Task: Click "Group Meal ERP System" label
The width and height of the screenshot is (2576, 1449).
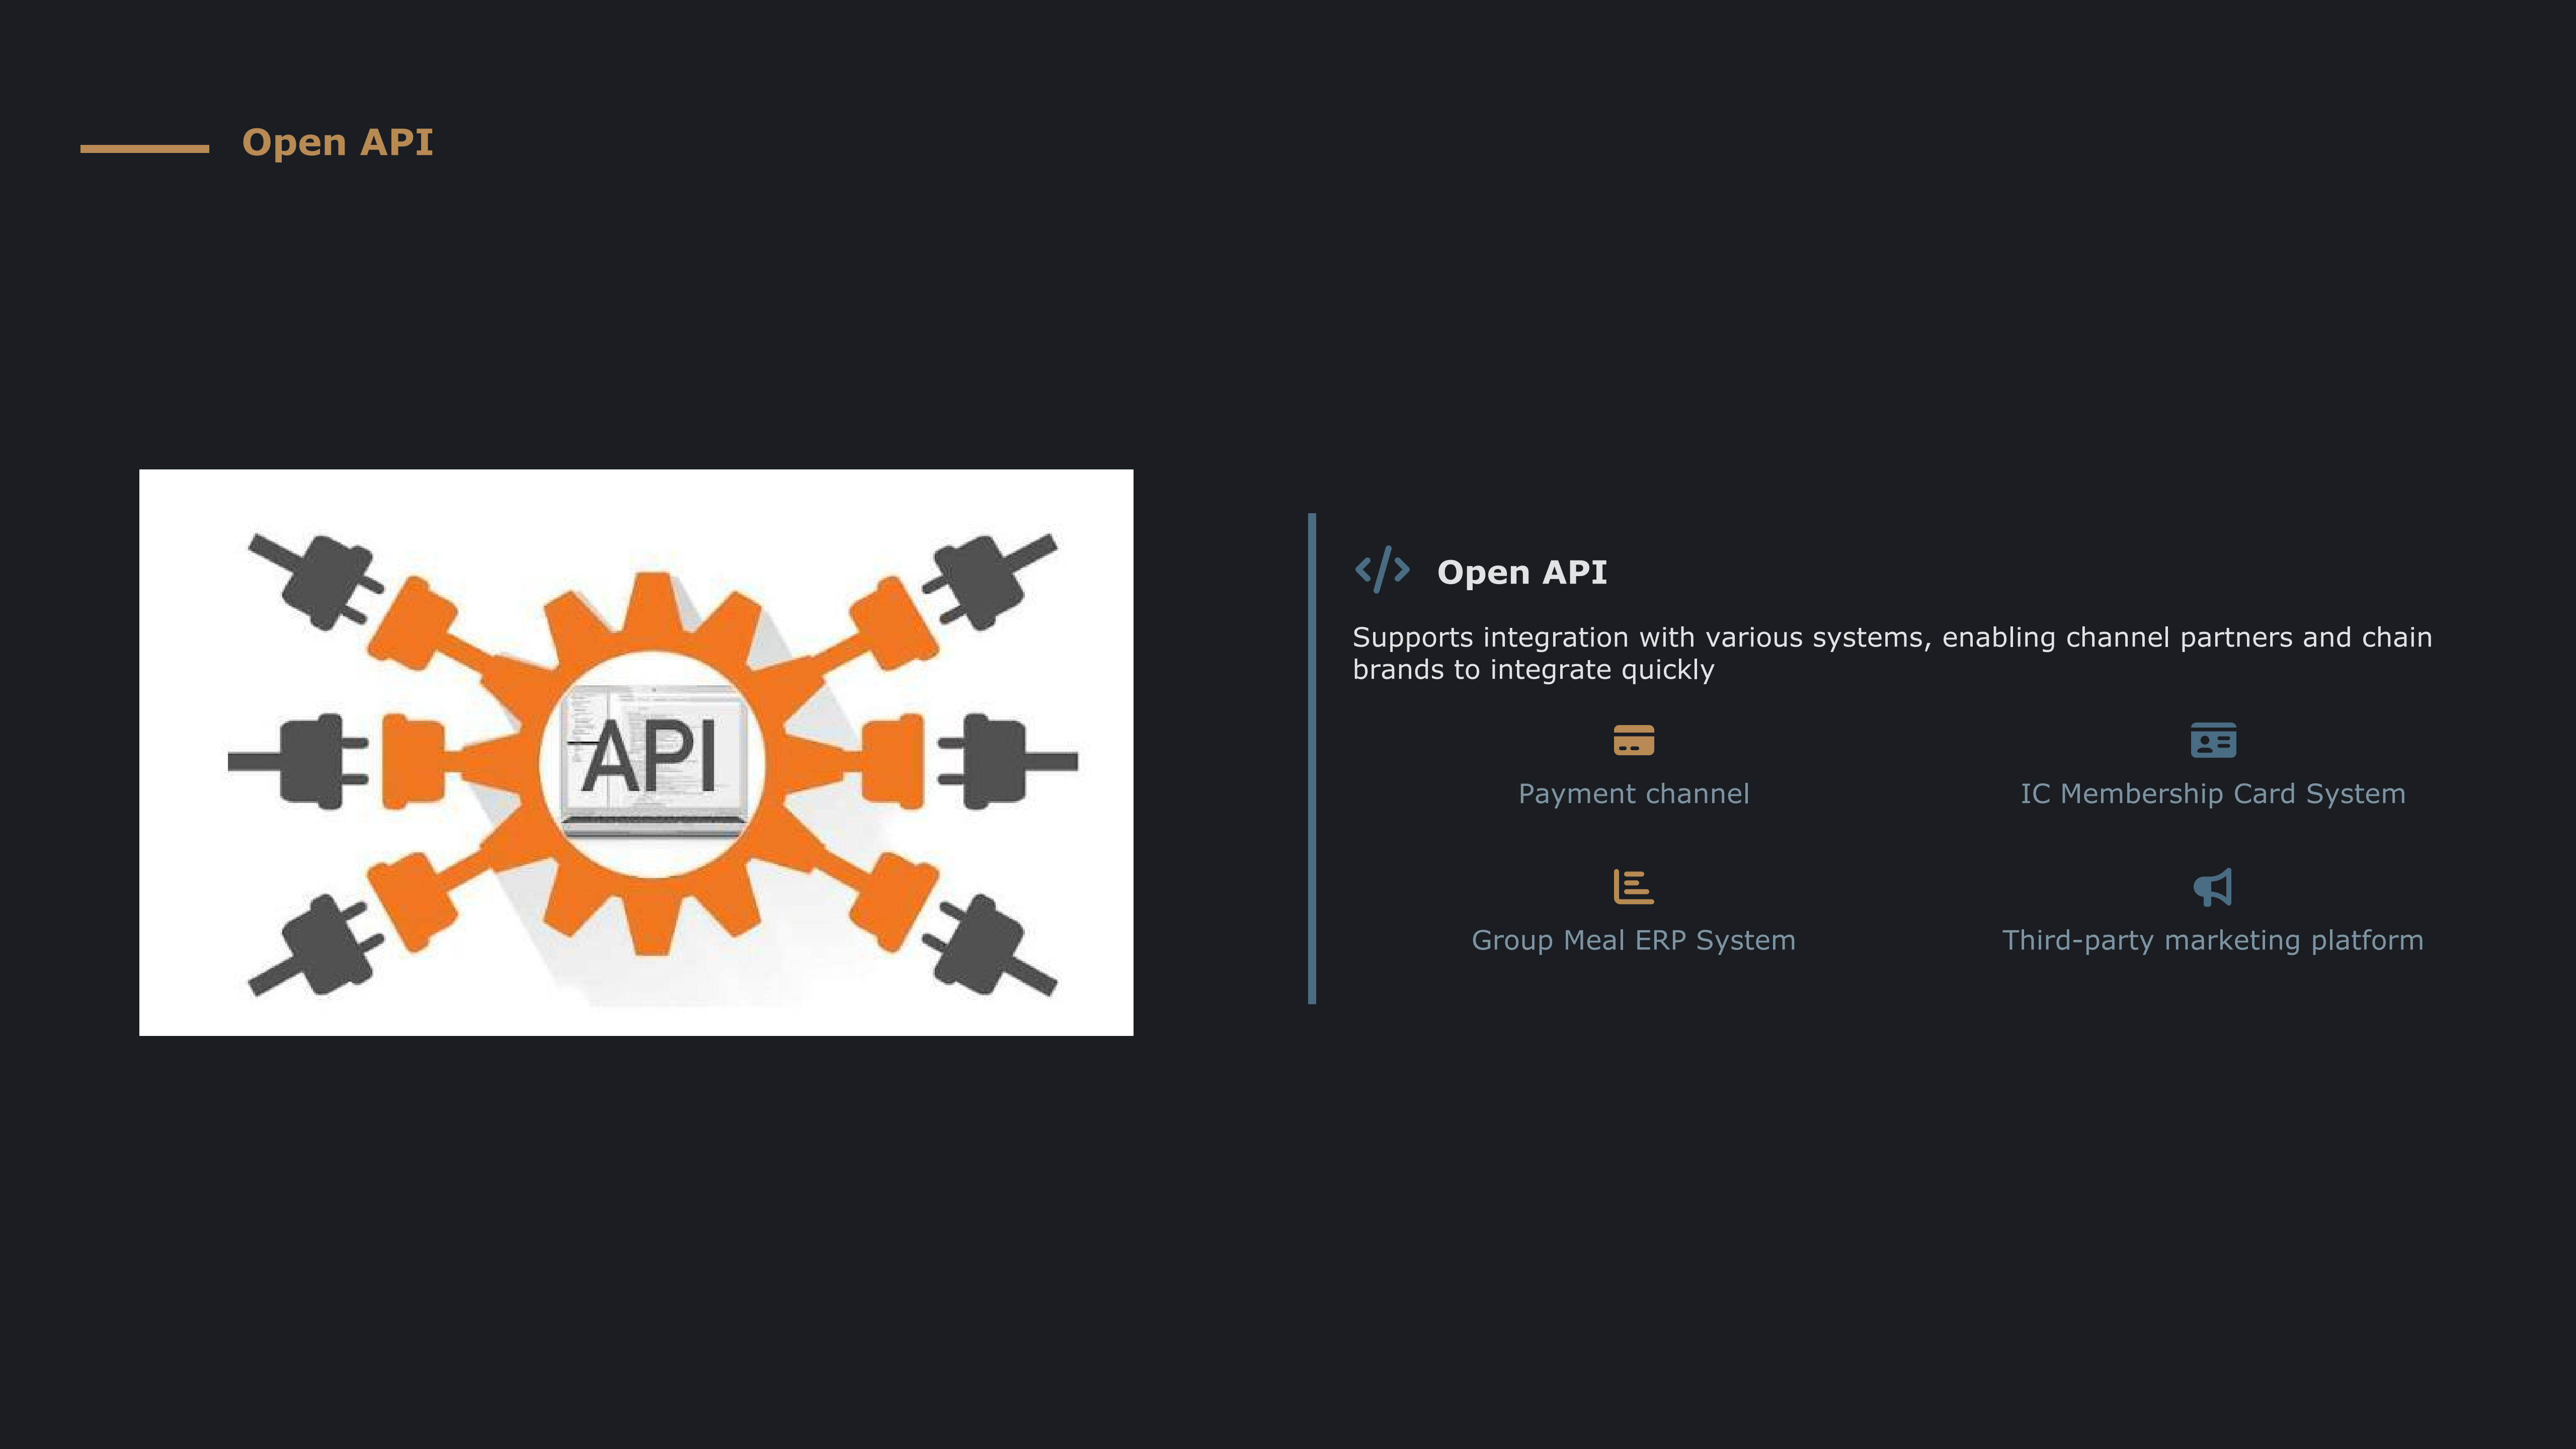Action: [x=1633, y=940]
